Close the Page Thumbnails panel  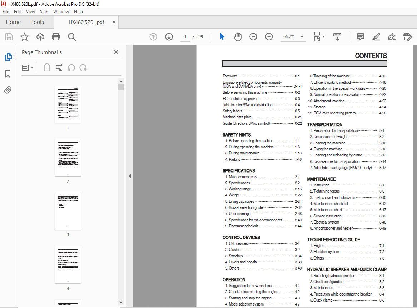coord(116,52)
